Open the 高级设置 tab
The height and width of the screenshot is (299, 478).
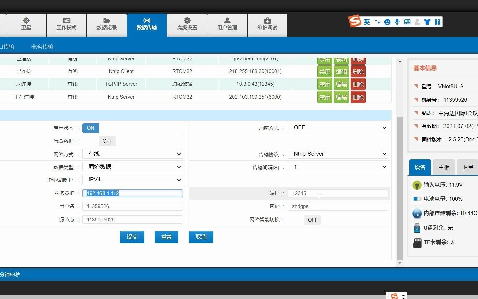tap(187, 25)
